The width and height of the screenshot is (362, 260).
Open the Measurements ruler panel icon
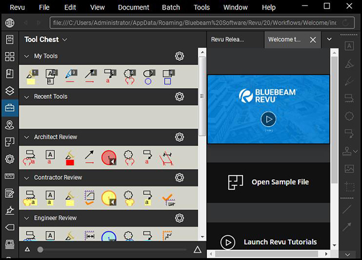10,176
